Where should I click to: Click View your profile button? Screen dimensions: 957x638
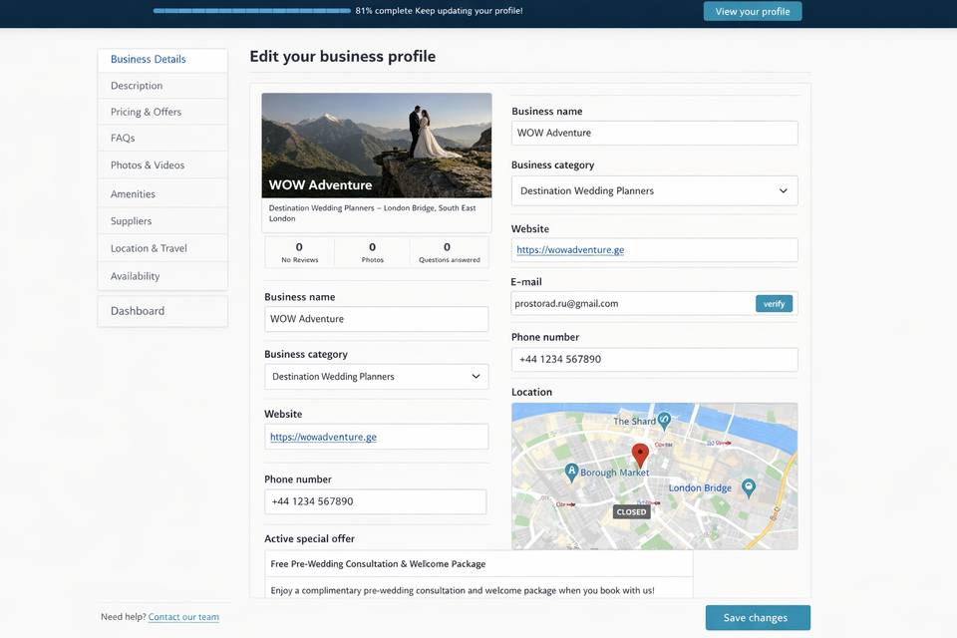click(753, 12)
